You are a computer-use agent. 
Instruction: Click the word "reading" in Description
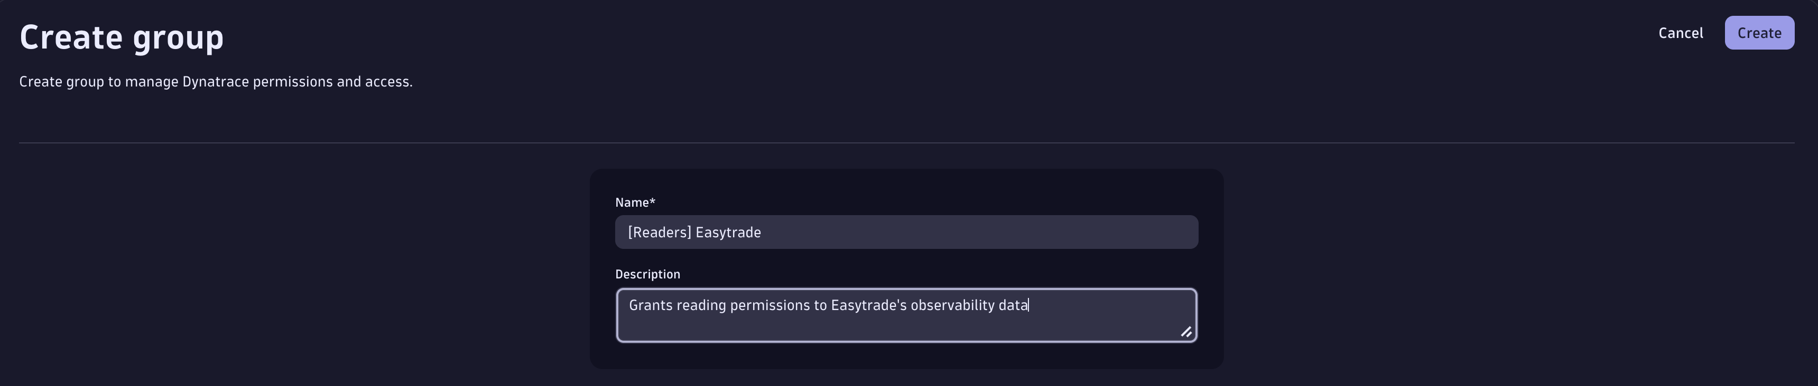(701, 306)
